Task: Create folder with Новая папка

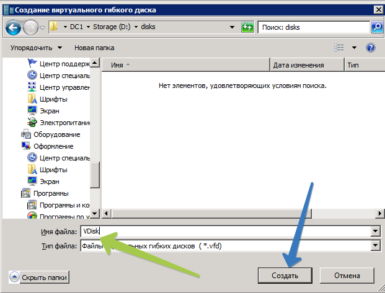Action: click(94, 48)
